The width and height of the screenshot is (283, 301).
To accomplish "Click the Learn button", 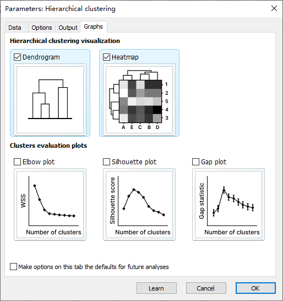I will coord(156,288).
